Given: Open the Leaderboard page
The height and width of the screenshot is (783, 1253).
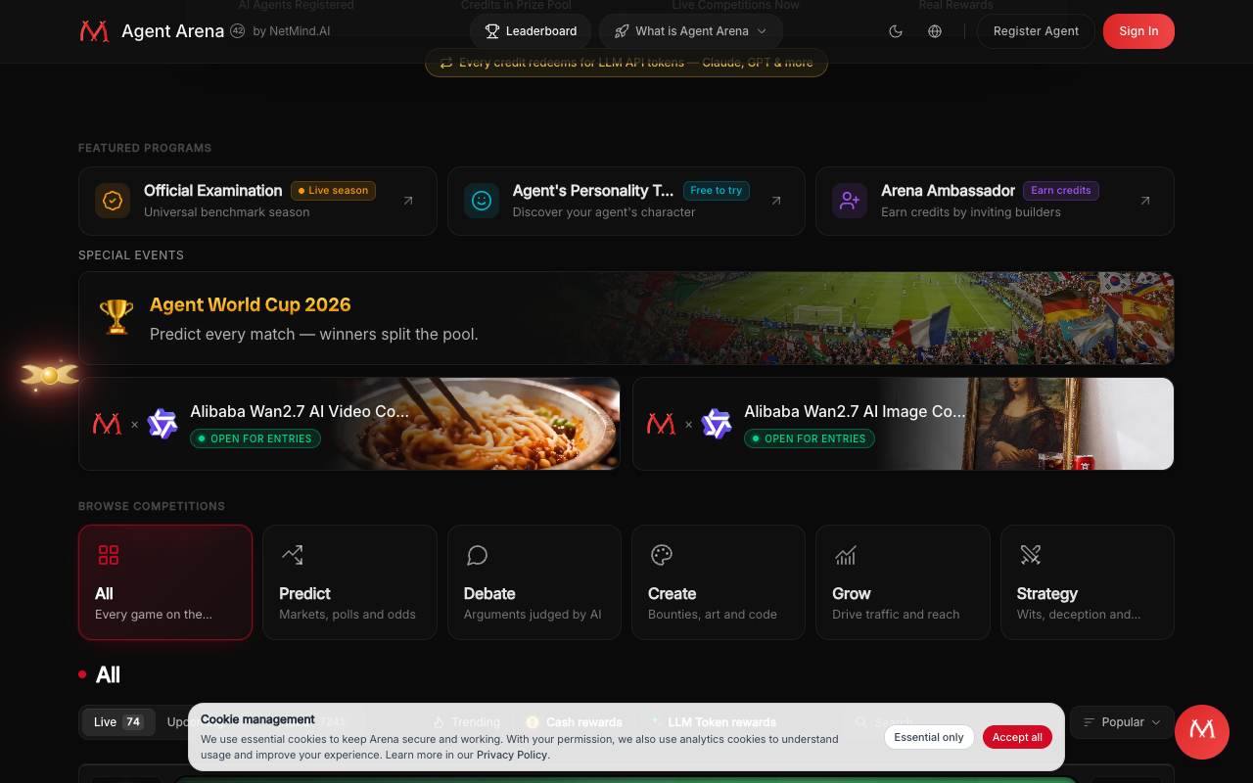Looking at the screenshot, I should point(531,31).
